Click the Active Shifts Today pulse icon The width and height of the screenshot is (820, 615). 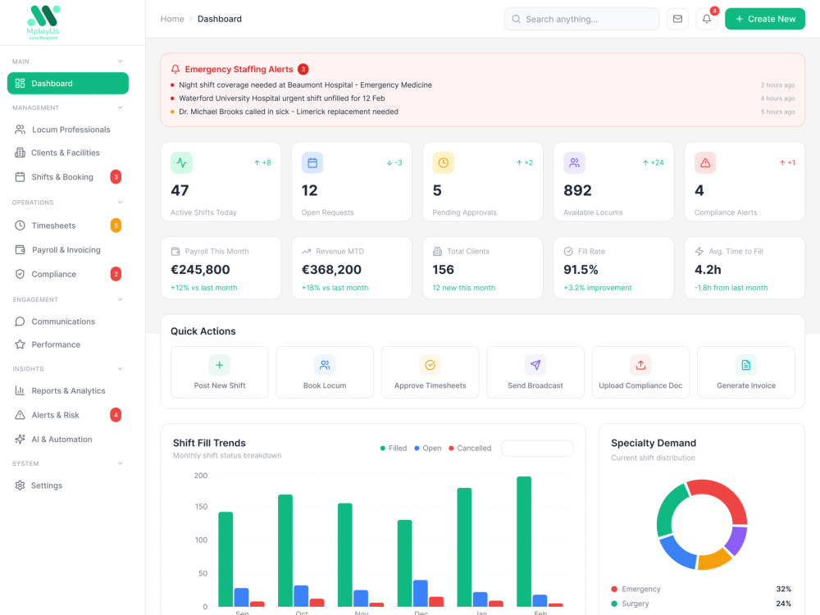[x=181, y=162]
